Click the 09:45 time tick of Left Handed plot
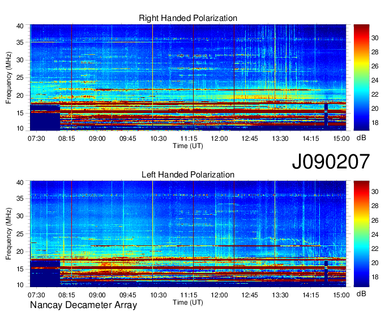 pos(128,295)
